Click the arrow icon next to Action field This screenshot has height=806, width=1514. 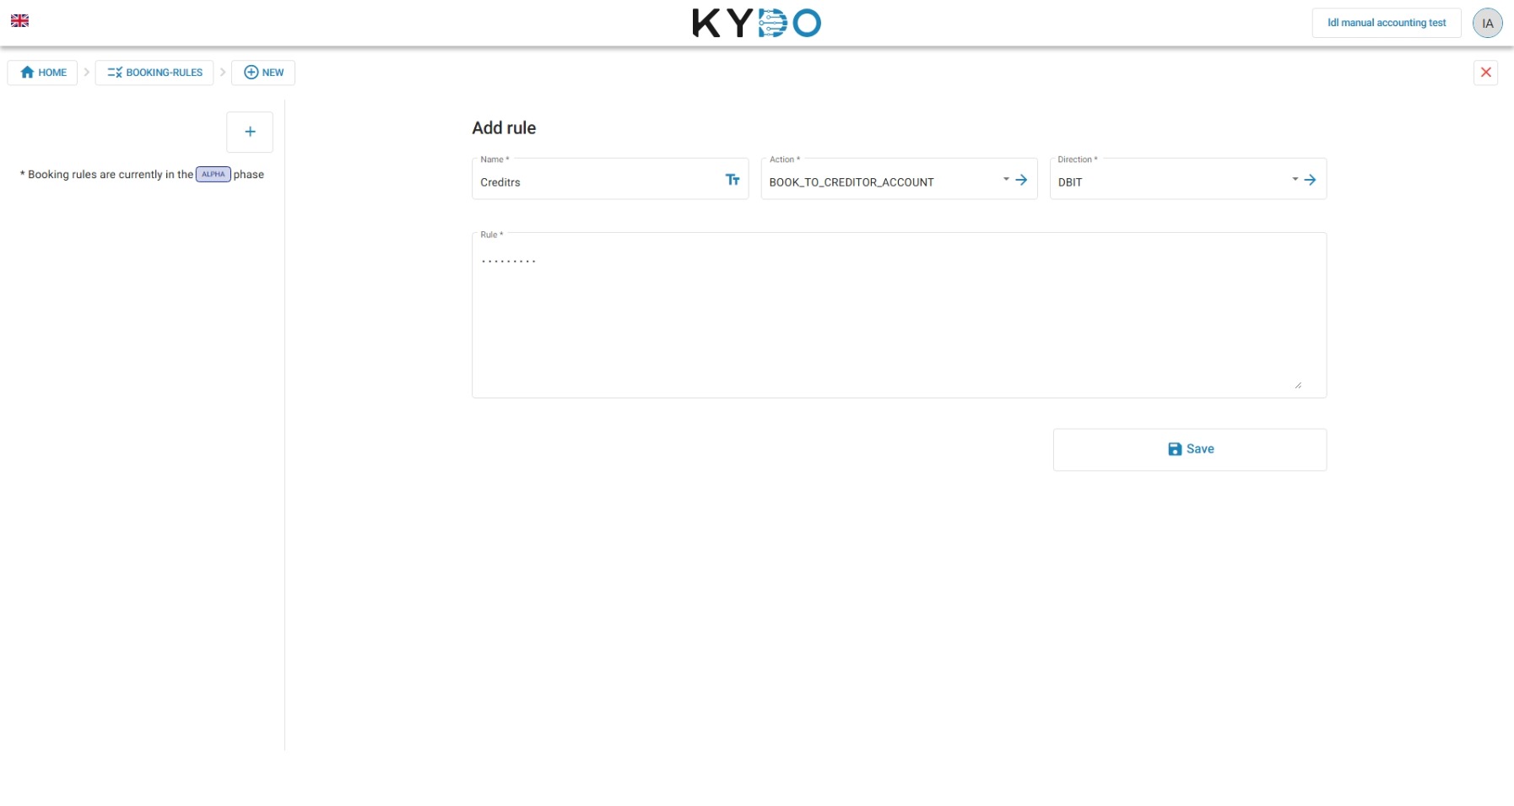pos(1021,180)
